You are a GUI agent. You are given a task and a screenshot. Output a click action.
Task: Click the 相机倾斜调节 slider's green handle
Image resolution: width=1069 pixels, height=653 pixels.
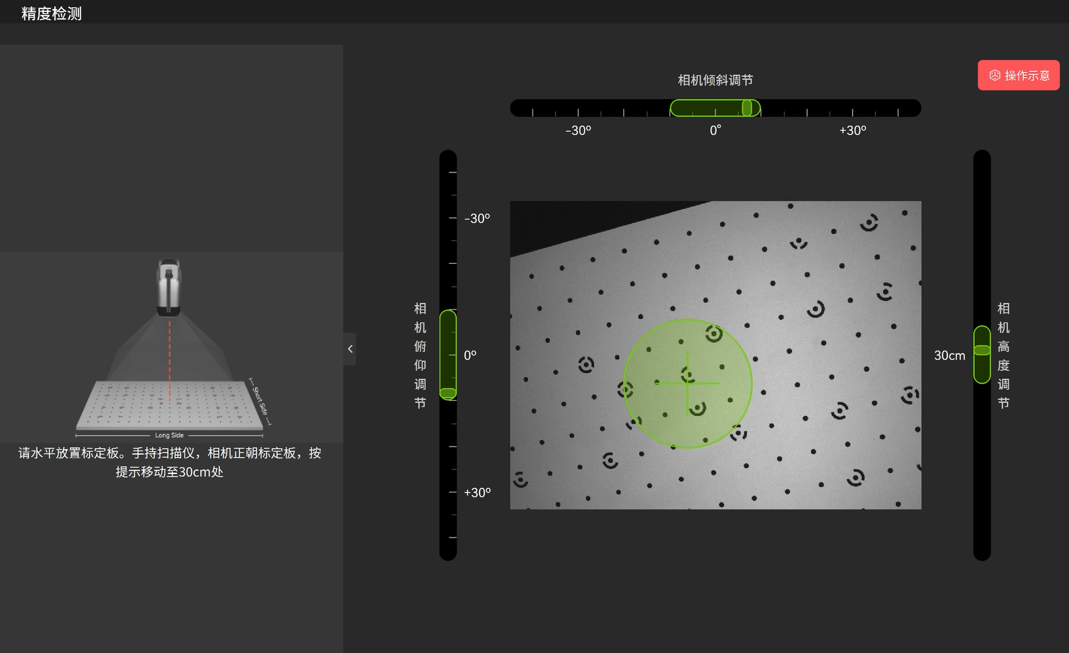747,108
